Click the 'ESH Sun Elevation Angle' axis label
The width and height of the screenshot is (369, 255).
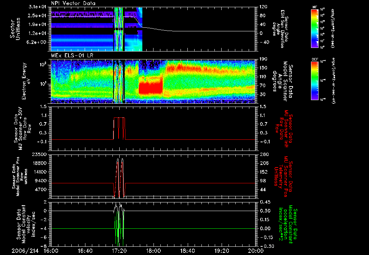(x=280, y=29)
